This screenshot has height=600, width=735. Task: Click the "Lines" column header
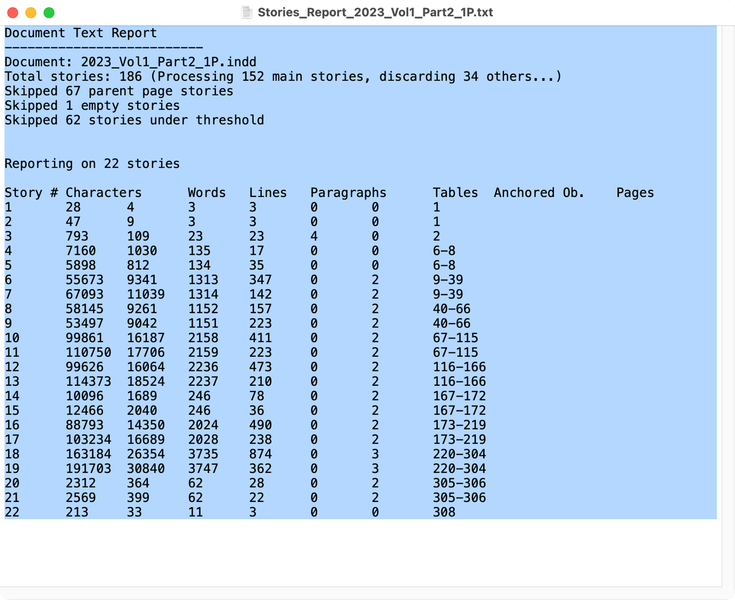click(268, 193)
